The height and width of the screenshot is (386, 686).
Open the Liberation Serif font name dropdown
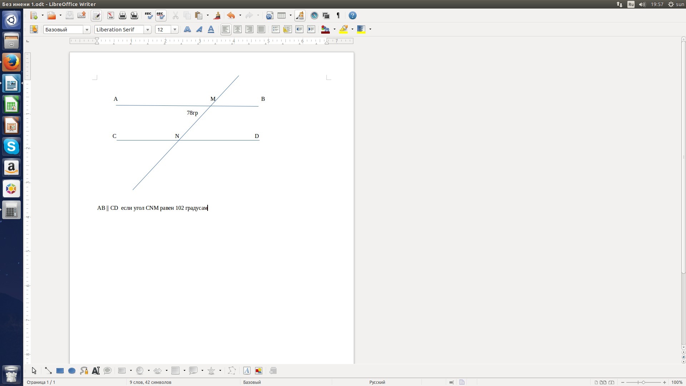tap(148, 30)
